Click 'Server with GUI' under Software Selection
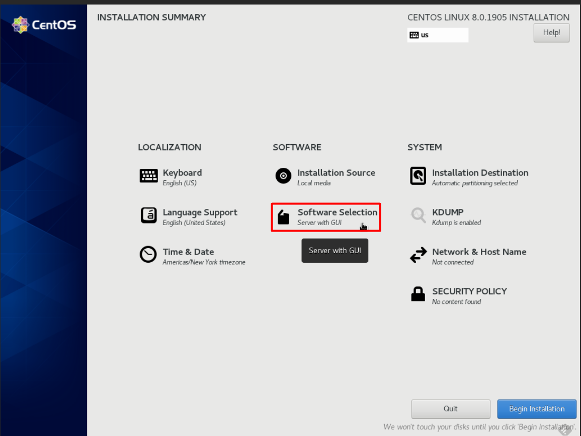The image size is (581, 436). tap(319, 223)
